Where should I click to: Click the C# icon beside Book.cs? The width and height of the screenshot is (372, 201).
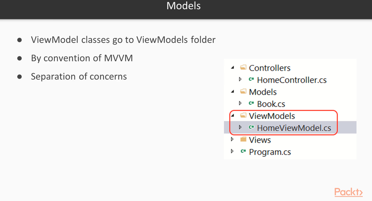pyautogui.click(x=251, y=104)
